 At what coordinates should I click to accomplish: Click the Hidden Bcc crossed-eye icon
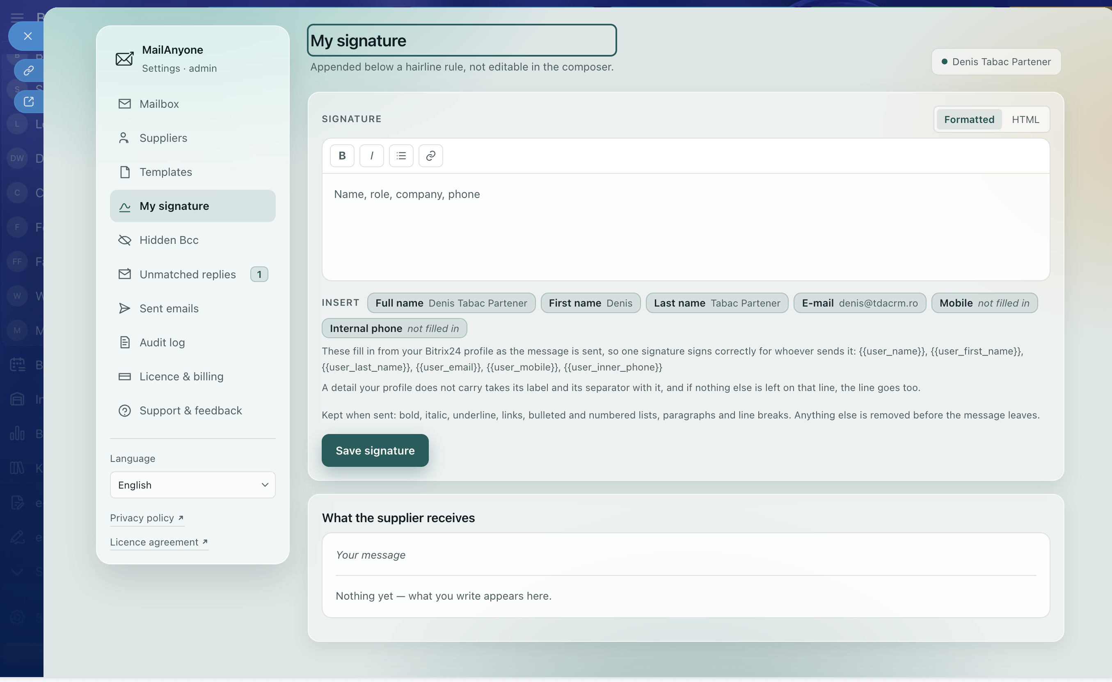tap(125, 240)
